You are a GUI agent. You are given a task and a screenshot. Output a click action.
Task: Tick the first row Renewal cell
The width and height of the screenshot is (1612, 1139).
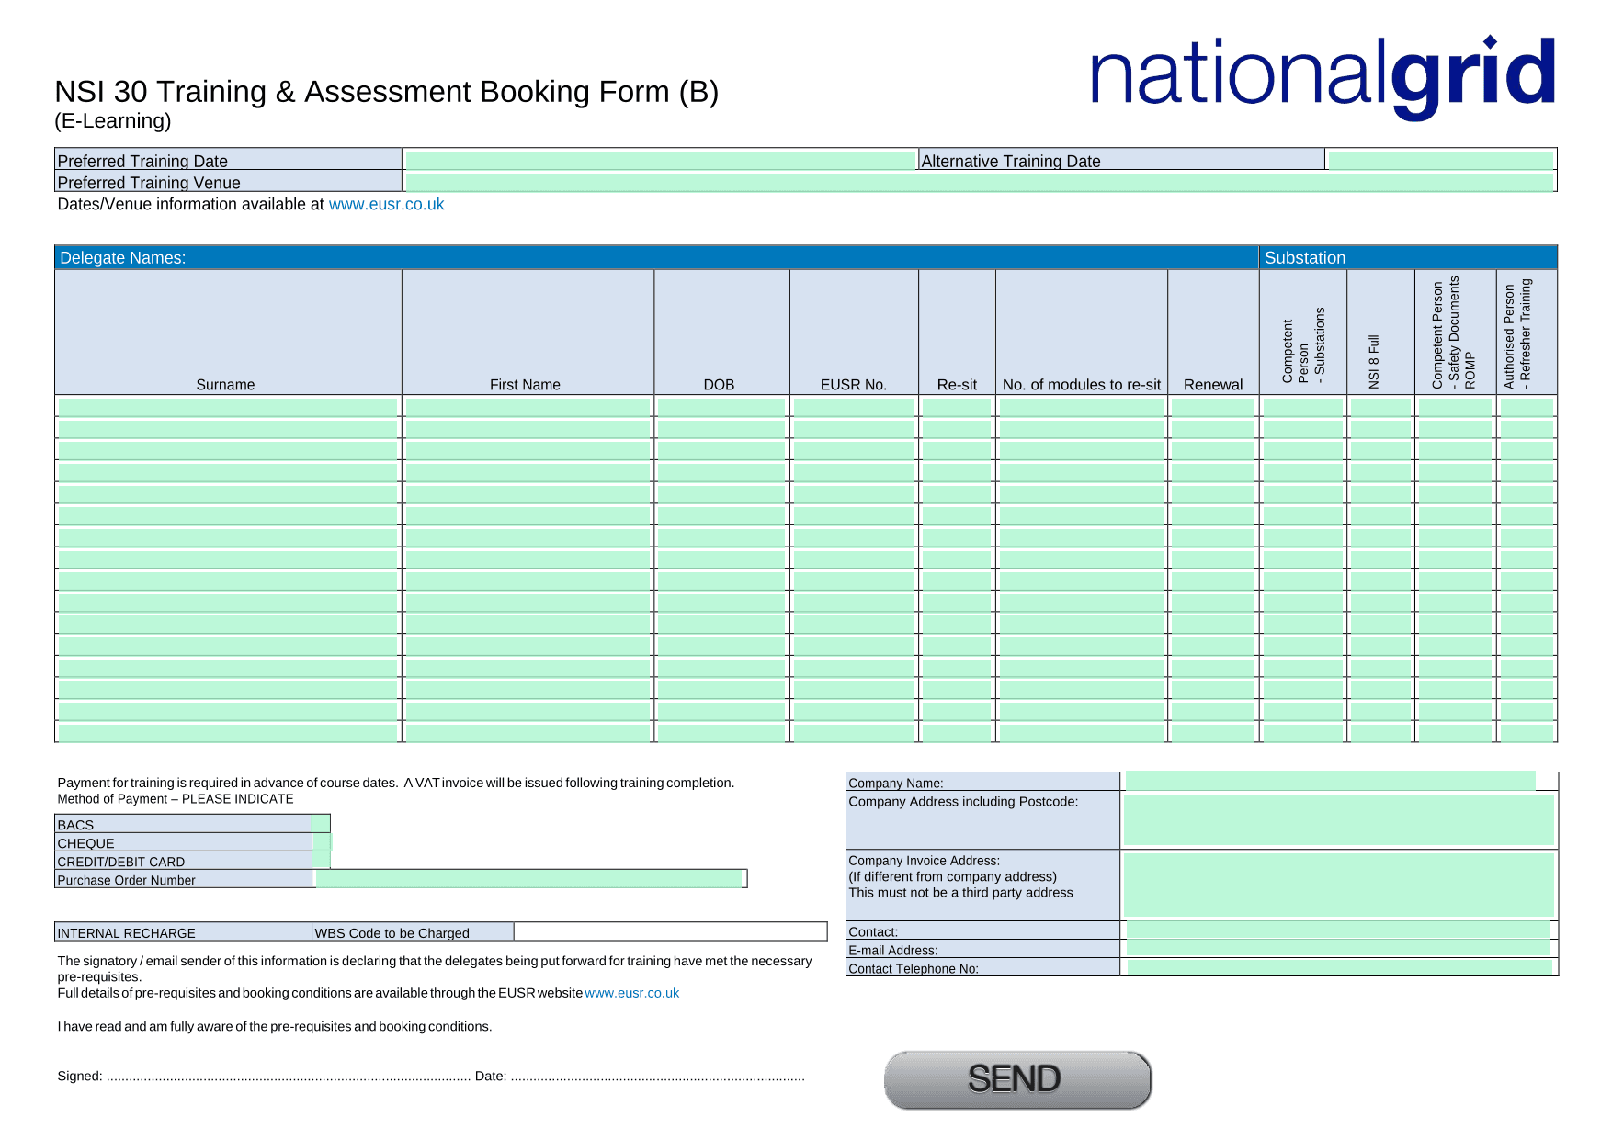point(1213,406)
